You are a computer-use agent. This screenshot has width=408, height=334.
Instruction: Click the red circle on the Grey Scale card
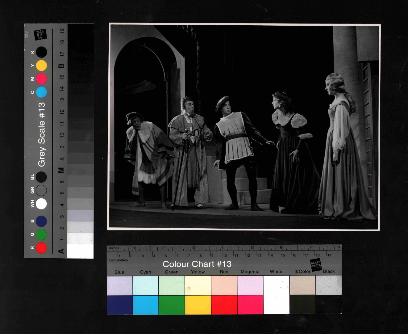[41, 248]
